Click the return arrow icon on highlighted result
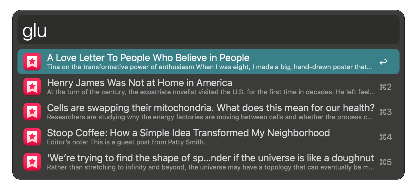 383,62
